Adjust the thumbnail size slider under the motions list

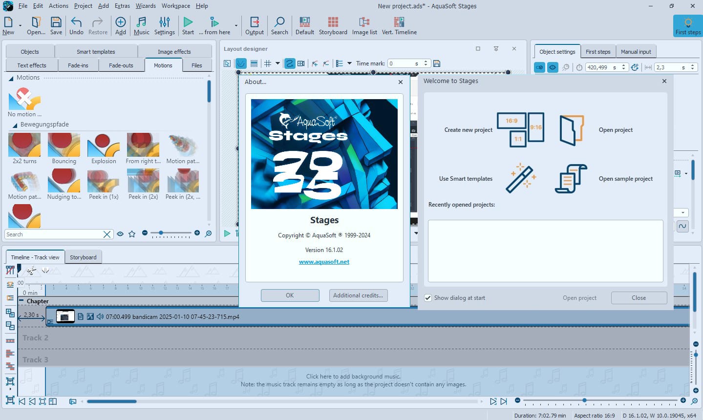pyautogui.click(x=162, y=233)
